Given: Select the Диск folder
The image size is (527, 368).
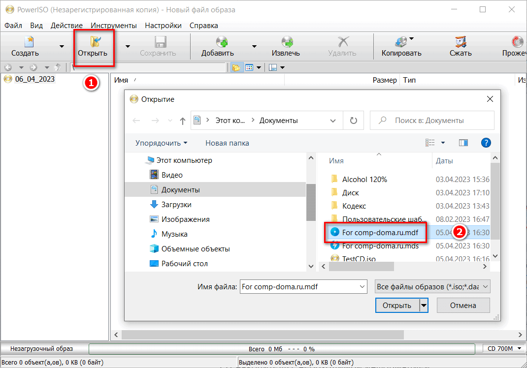Looking at the screenshot, I should point(350,193).
